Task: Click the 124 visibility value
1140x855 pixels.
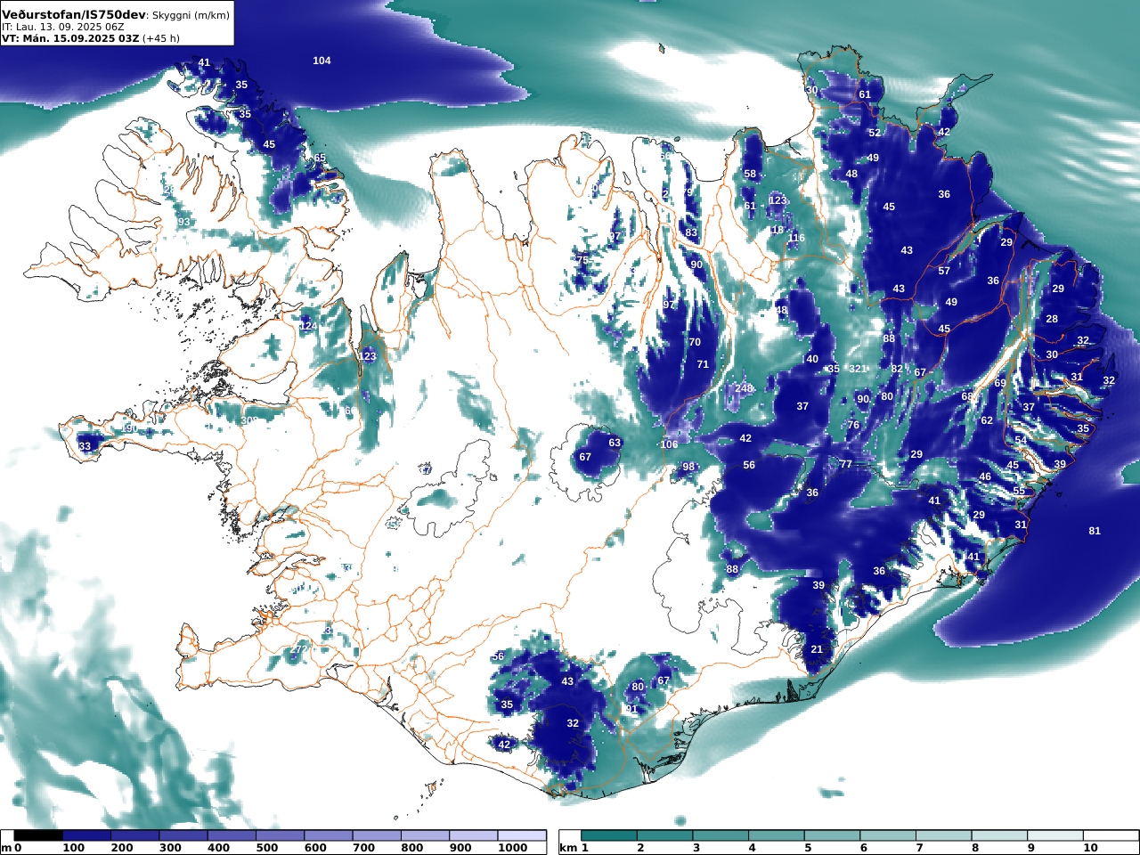Action: click(308, 327)
